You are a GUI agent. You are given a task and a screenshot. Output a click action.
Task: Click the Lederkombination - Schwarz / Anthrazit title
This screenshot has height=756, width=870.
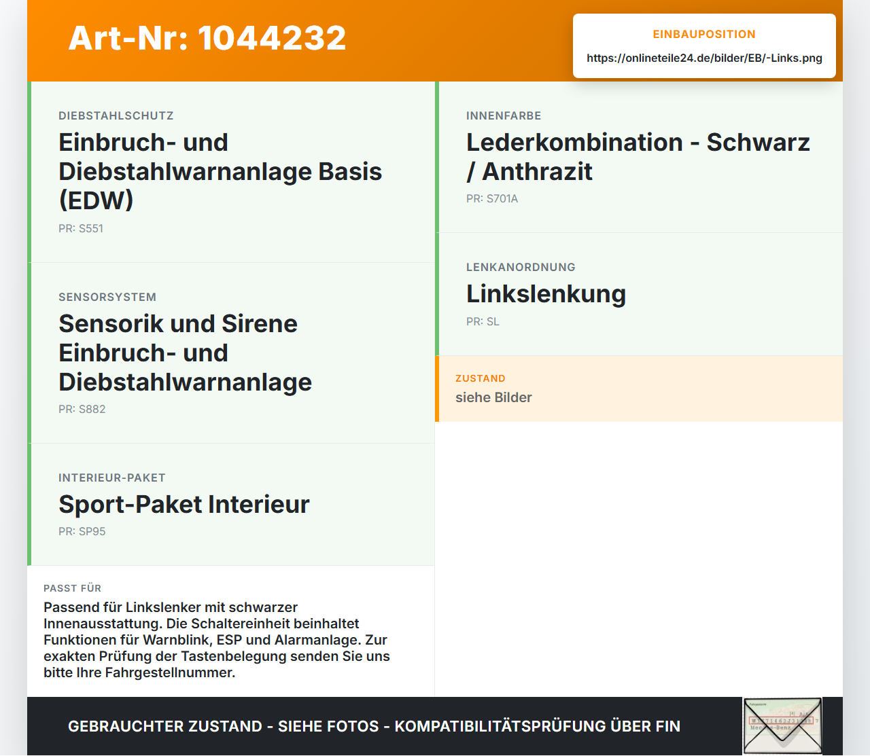coord(638,157)
